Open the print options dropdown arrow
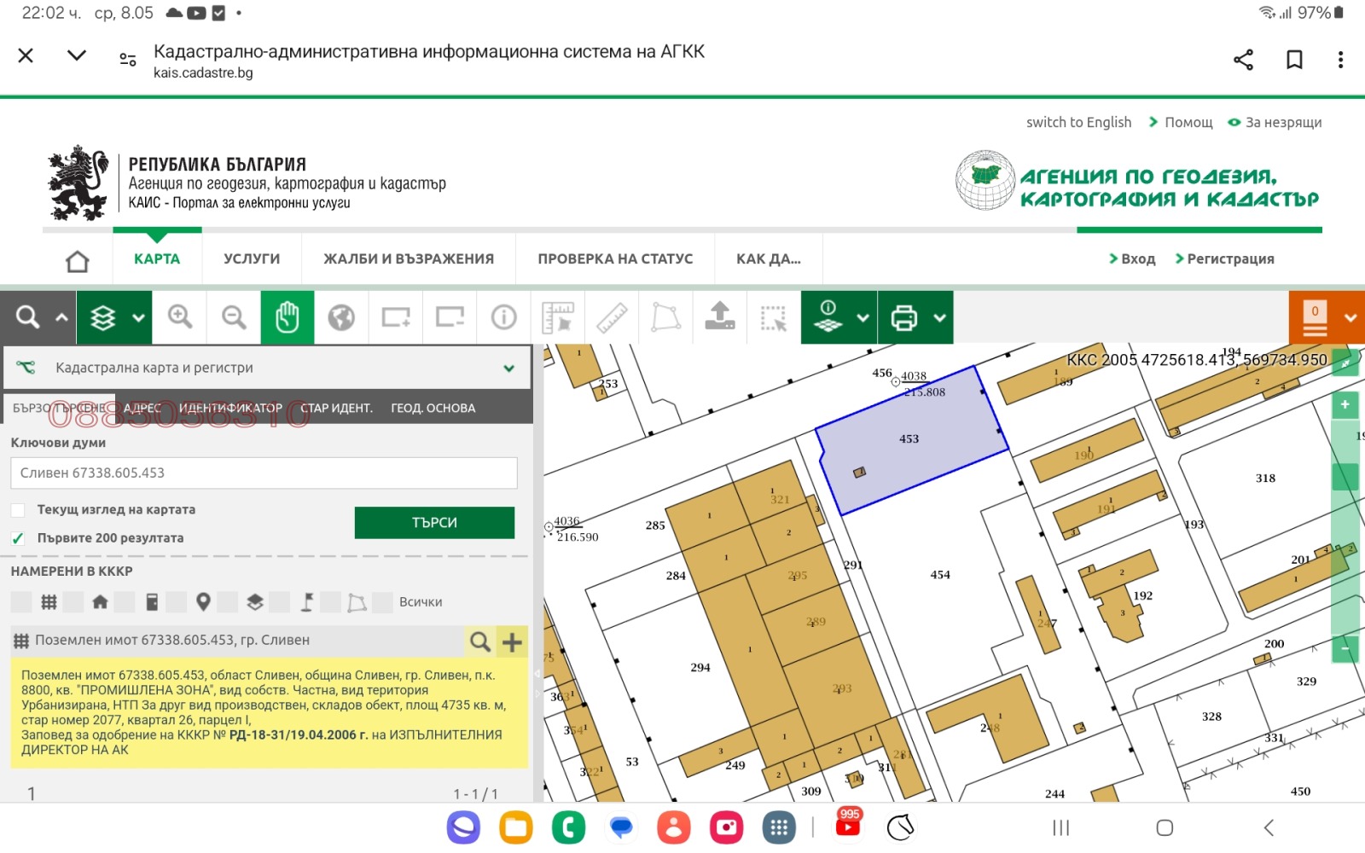1365x853 pixels. 939,317
